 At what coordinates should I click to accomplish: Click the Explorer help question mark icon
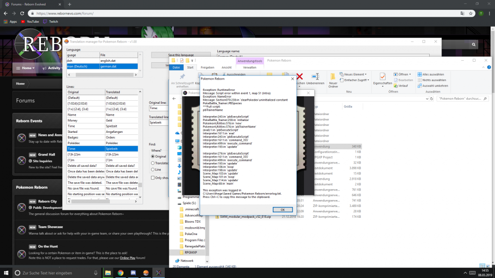click(x=489, y=67)
